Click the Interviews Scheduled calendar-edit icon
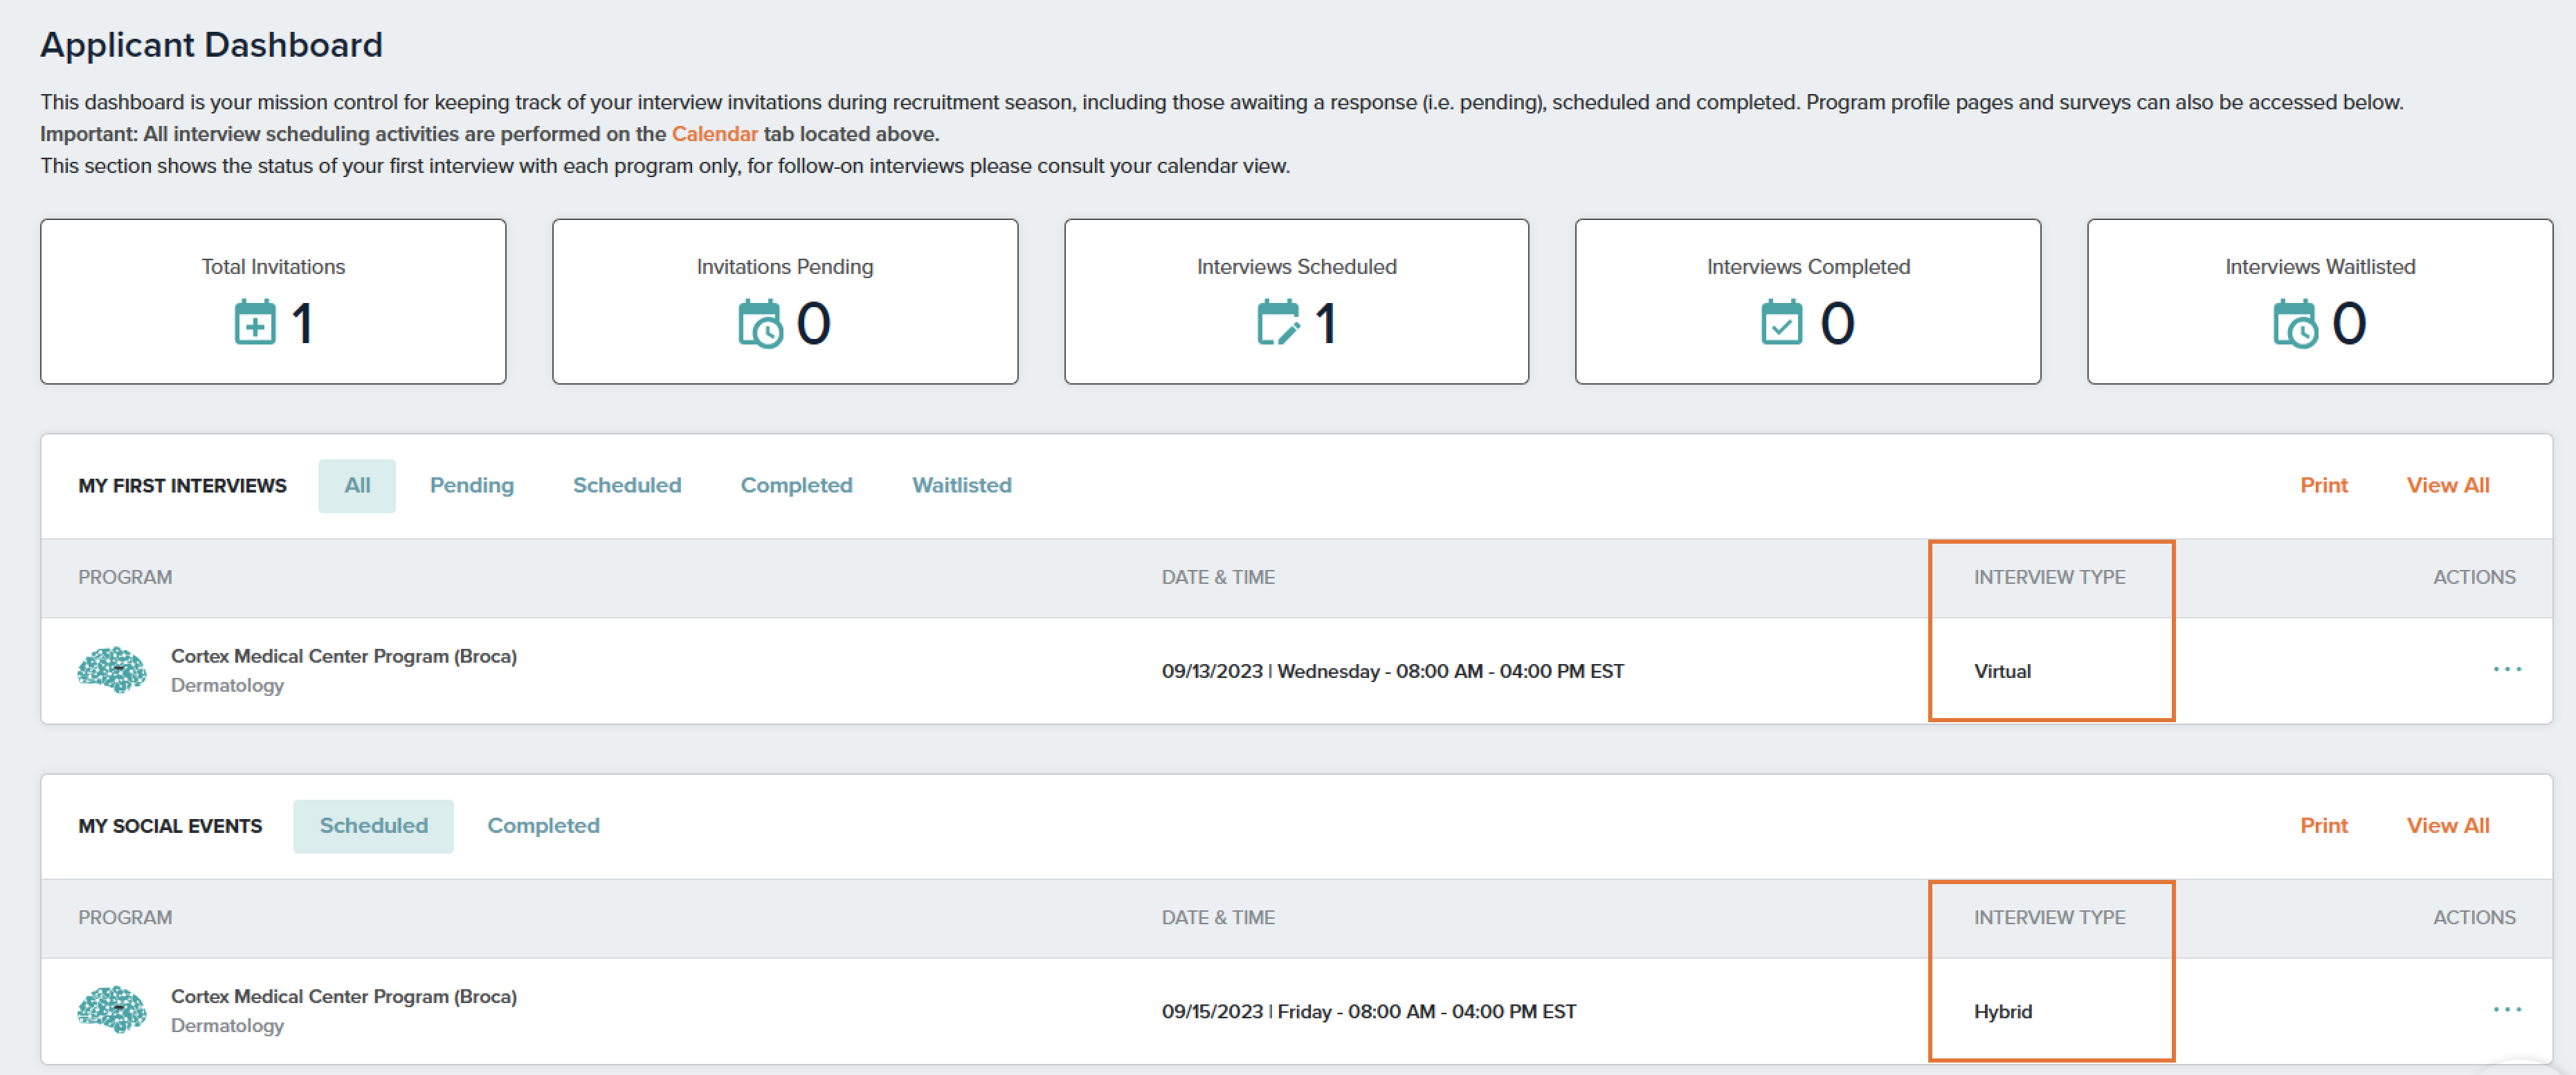Screen dimensions: 2576x1075 point(1278,322)
